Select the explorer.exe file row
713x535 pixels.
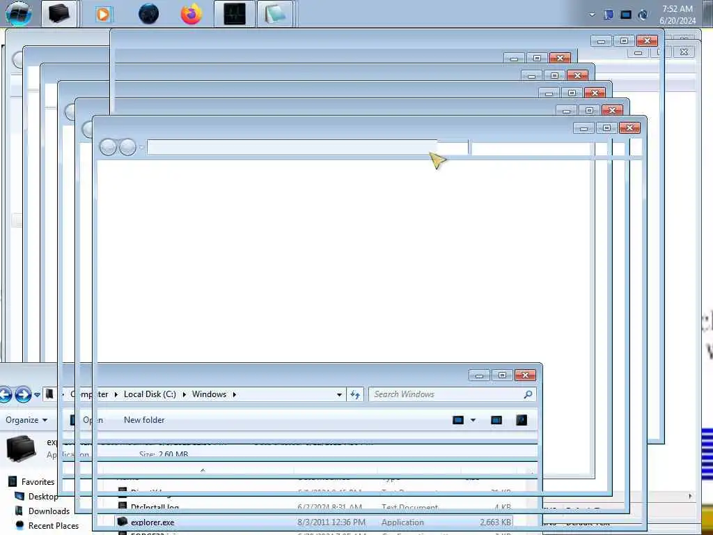point(314,522)
